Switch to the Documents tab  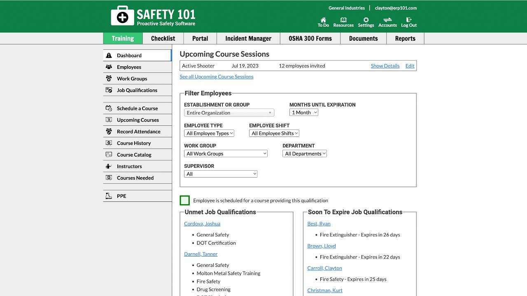[363, 38]
